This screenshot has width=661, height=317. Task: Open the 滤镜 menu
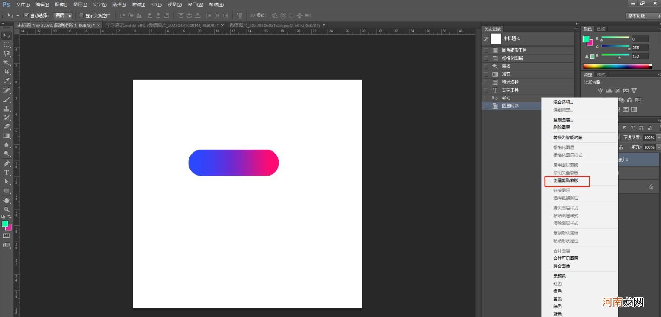(138, 5)
